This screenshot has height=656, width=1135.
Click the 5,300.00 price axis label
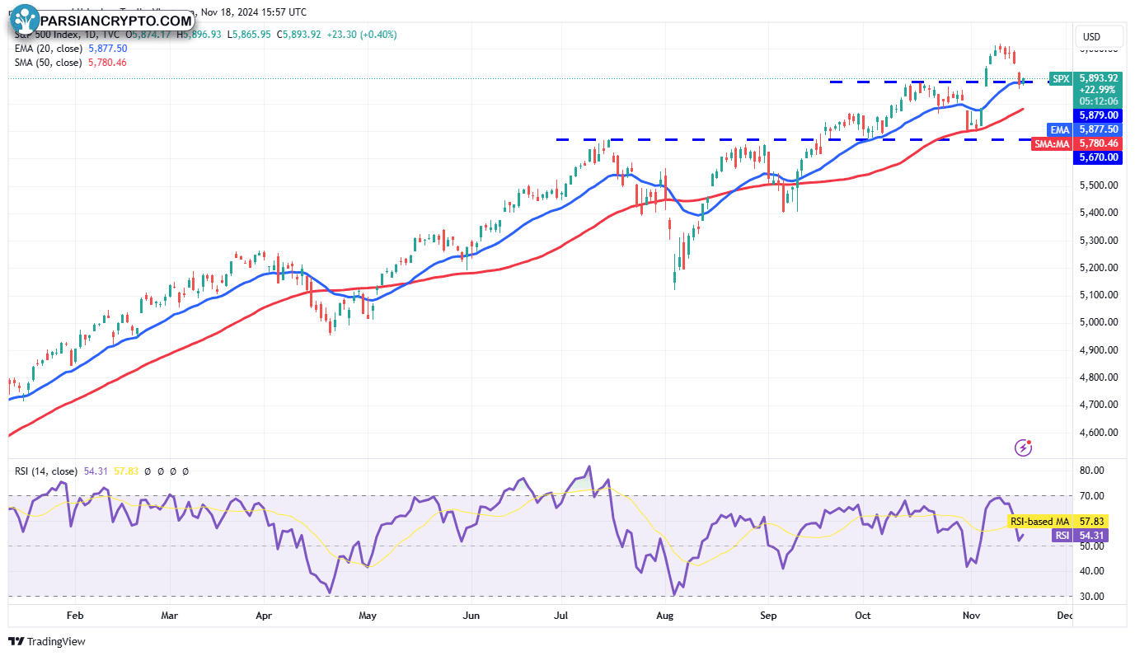(x=1100, y=241)
